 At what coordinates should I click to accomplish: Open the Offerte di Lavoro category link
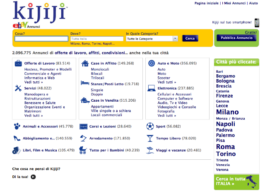pos(39,63)
